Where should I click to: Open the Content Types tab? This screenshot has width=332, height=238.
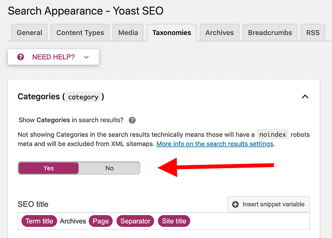tap(80, 33)
